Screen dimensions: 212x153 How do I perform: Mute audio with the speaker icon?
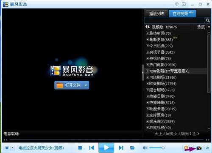point(145,148)
